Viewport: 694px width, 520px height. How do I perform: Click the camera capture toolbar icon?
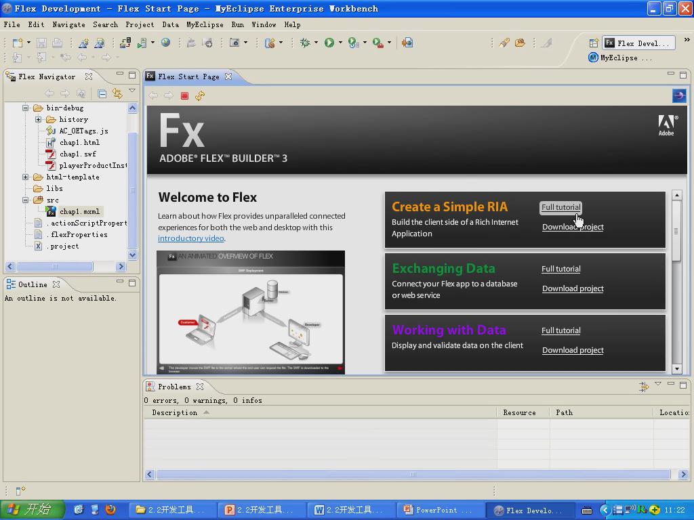(234, 43)
